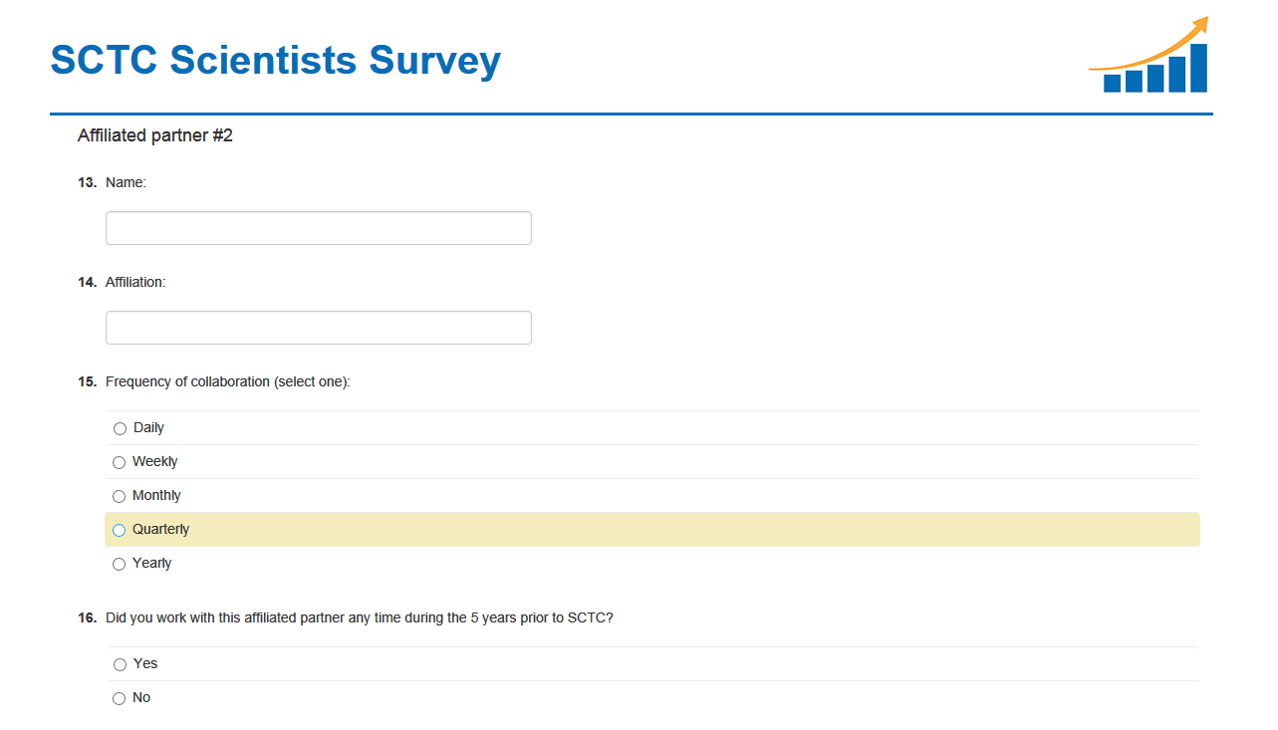The width and height of the screenshot is (1278, 730).
Task: Click the 5 years prior question text
Action: click(359, 617)
